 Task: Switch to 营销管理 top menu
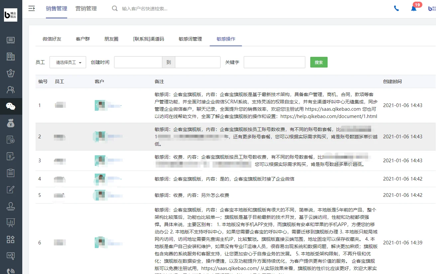pyautogui.click(x=86, y=9)
